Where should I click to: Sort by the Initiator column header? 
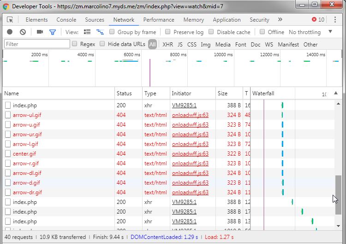coord(193,93)
